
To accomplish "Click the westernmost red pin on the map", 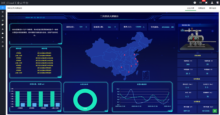I will pos(122,67).
